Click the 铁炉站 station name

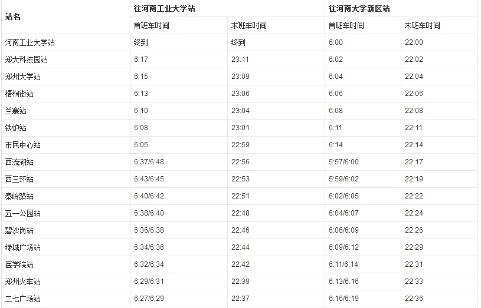(16, 128)
